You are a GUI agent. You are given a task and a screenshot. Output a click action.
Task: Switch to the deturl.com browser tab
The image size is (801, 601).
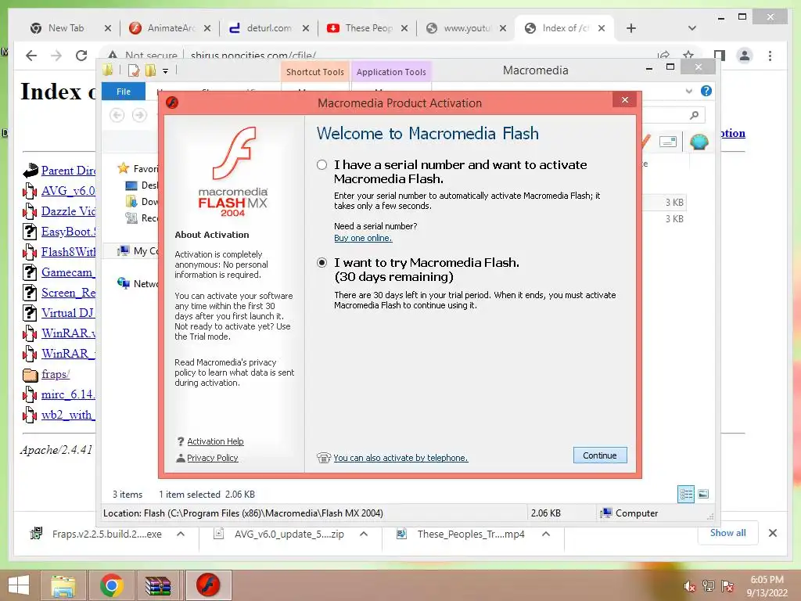[269, 28]
